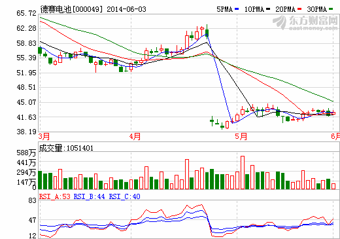Click the 5PMA blue legend swatch

click(x=237, y=9)
